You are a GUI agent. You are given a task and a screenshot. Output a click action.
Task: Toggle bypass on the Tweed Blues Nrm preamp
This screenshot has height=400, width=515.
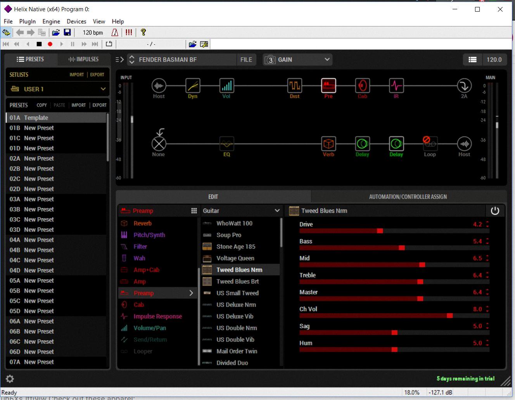[x=495, y=210]
